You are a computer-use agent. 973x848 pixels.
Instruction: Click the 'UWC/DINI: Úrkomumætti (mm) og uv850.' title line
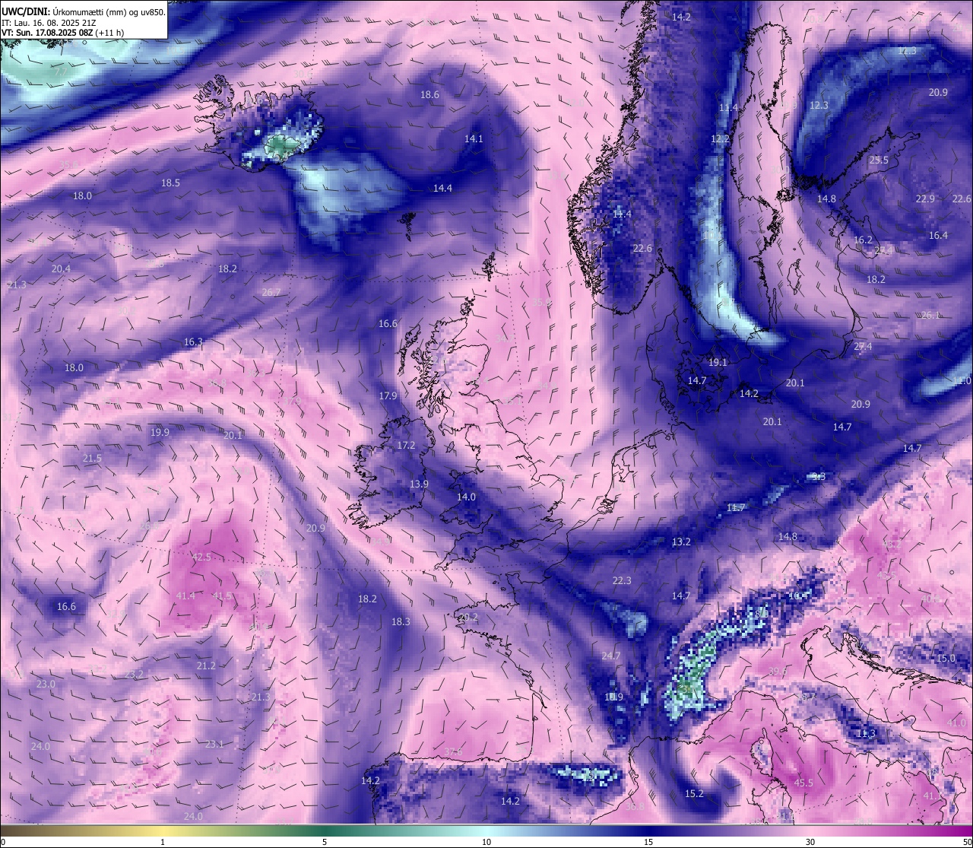83,11
